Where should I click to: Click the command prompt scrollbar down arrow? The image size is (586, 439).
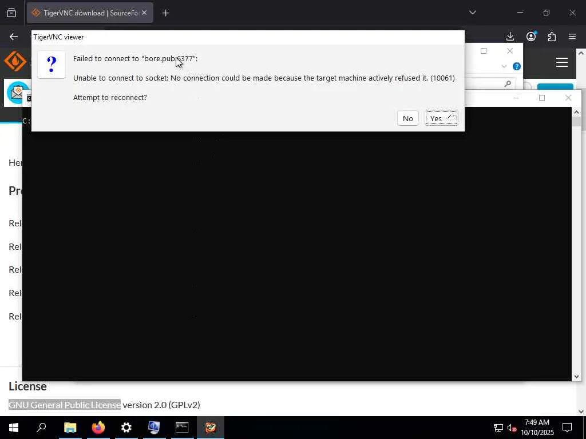click(576, 376)
